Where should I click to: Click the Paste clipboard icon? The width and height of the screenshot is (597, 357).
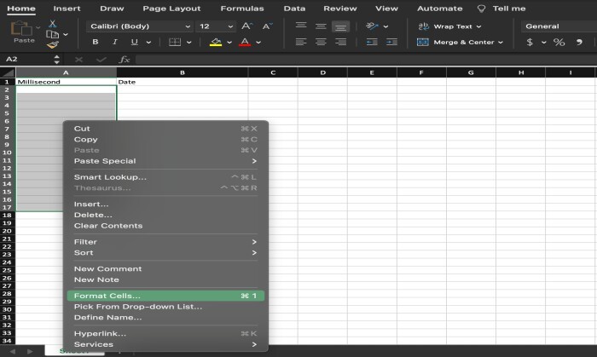21,29
